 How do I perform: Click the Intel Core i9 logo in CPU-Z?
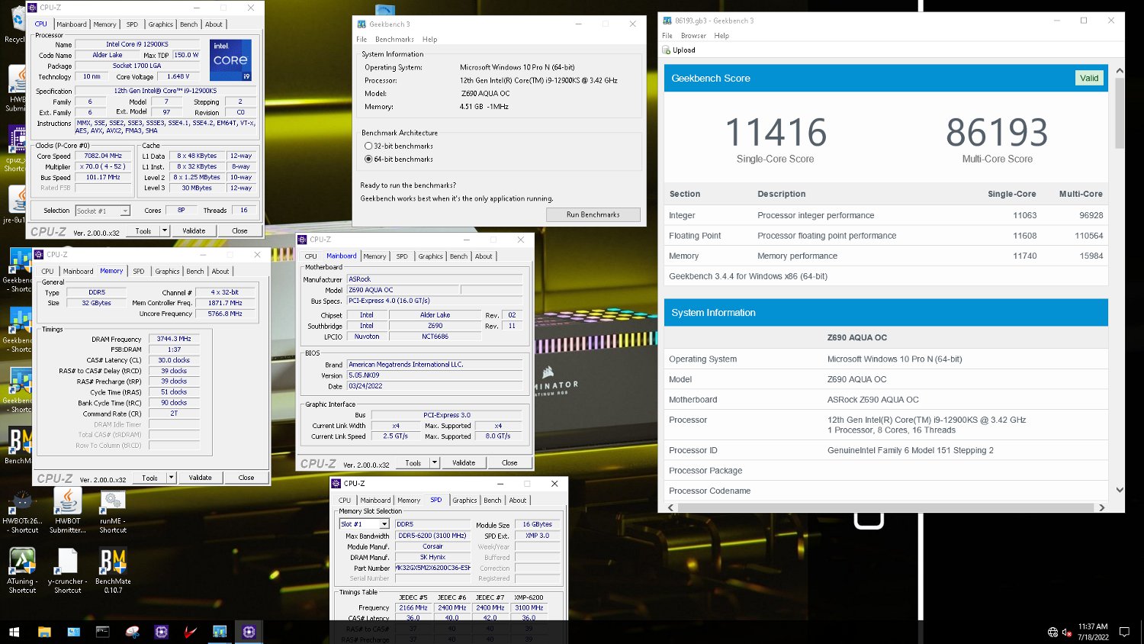230,60
